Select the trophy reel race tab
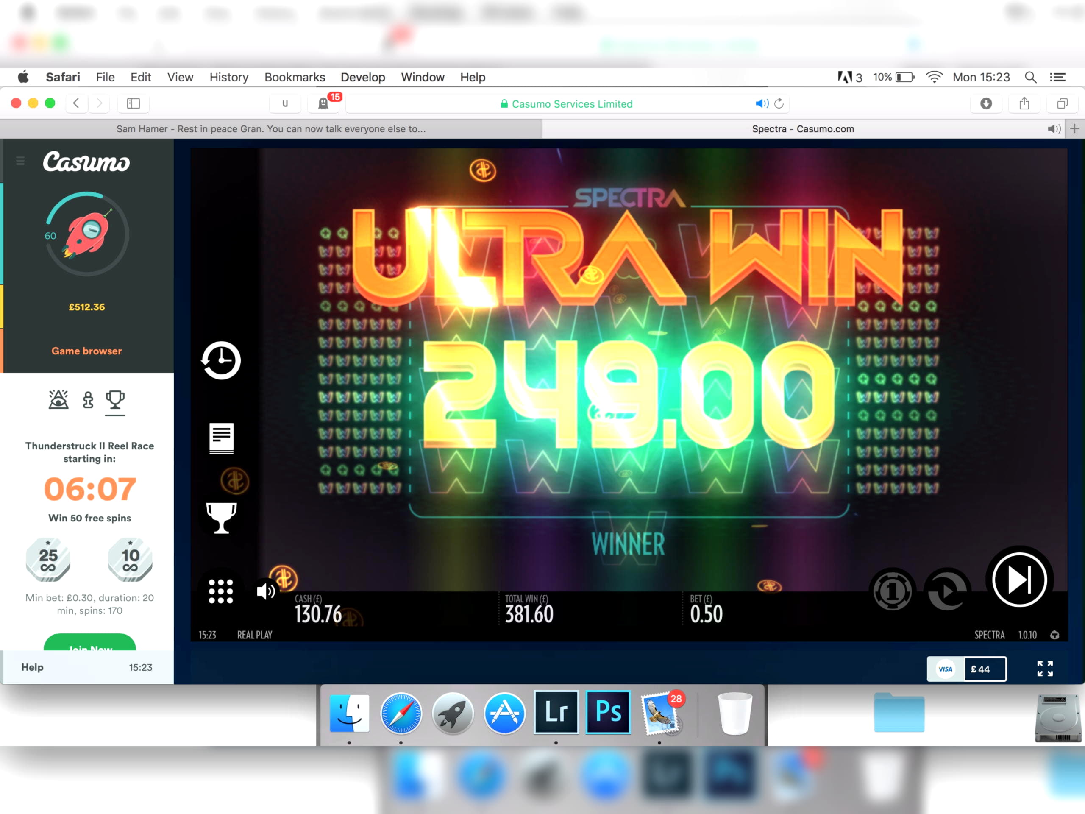Screen dimensions: 1085x814 click(115, 400)
